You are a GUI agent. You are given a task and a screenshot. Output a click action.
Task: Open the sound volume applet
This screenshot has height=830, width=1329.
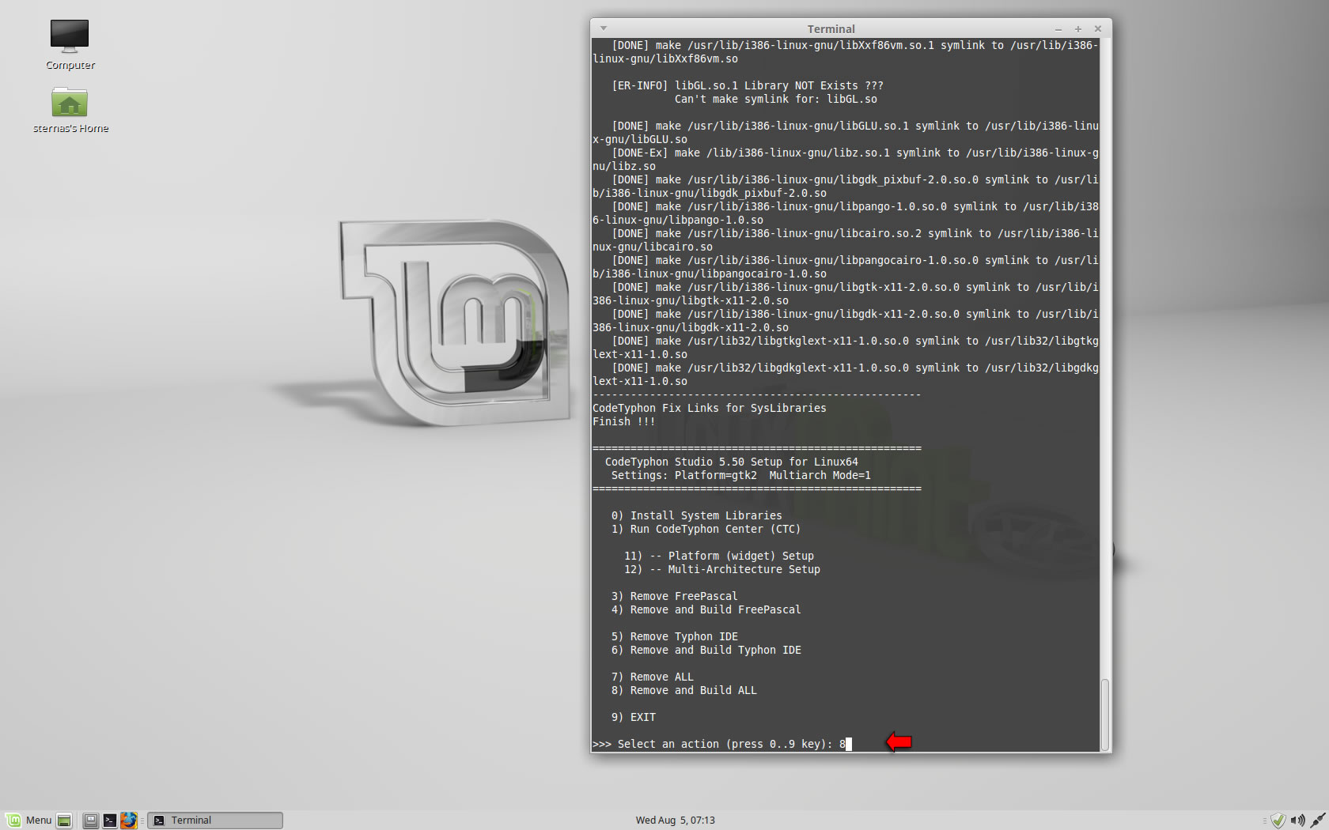pyautogui.click(x=1297, y=821)
